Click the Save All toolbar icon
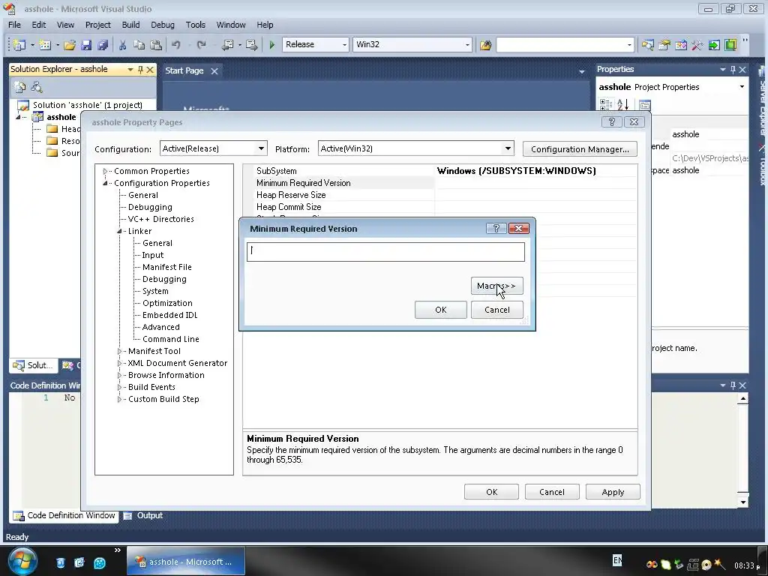Viewport: 768px width, 576px height. [x=103, y=44]
